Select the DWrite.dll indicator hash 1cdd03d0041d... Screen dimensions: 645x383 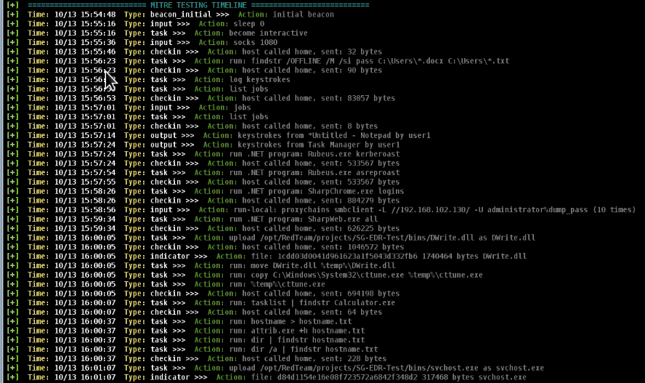(347, 257)
